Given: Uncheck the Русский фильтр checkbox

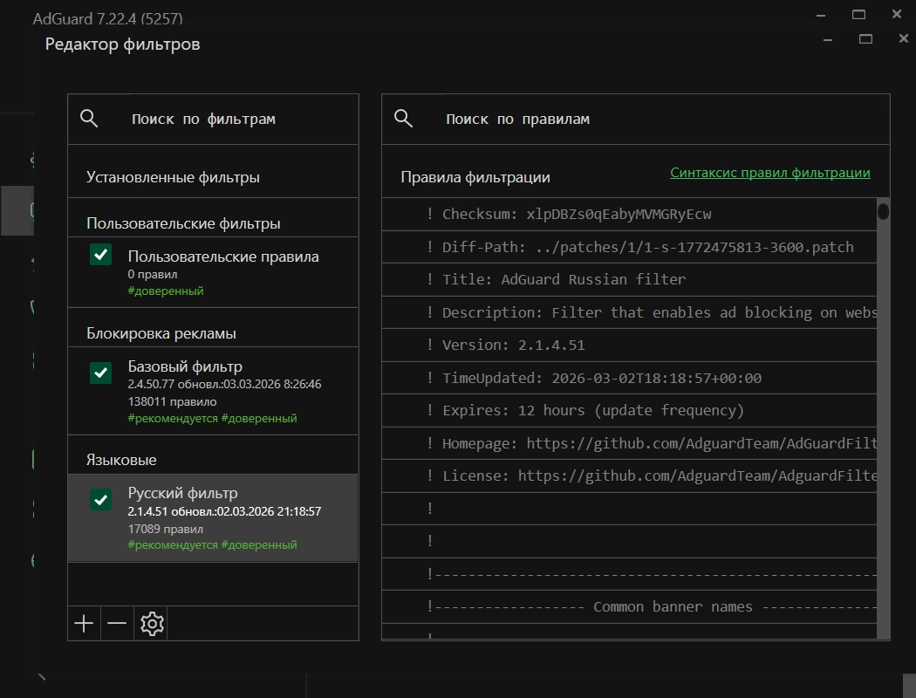Looking at the screenshot, I should tap(101, 499).
